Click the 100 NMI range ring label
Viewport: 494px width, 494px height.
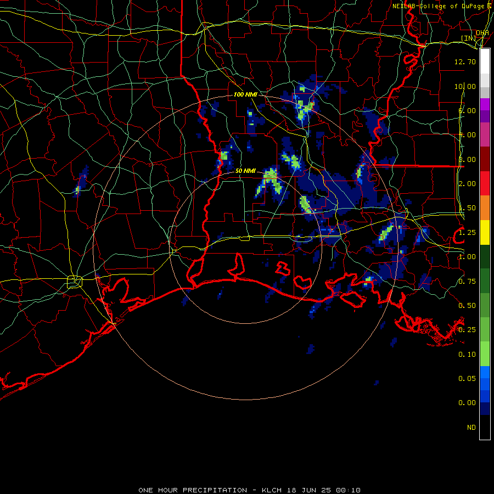[245, 94]
